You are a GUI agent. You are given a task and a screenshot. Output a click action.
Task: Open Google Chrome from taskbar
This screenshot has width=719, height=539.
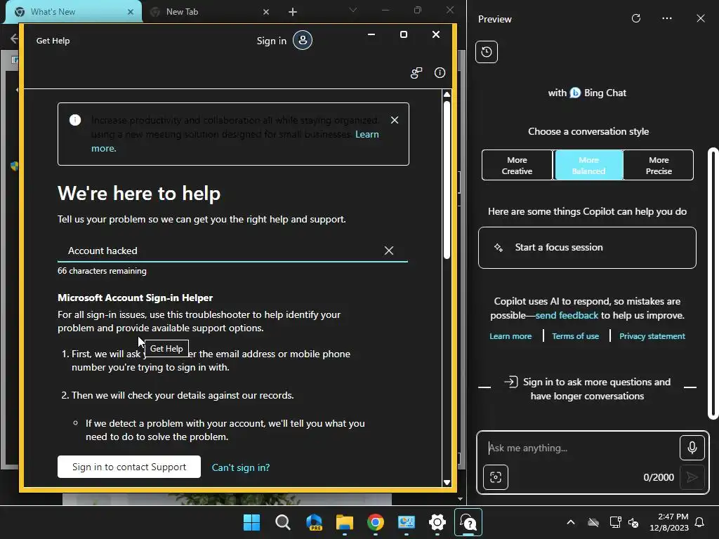click(376, 522)
